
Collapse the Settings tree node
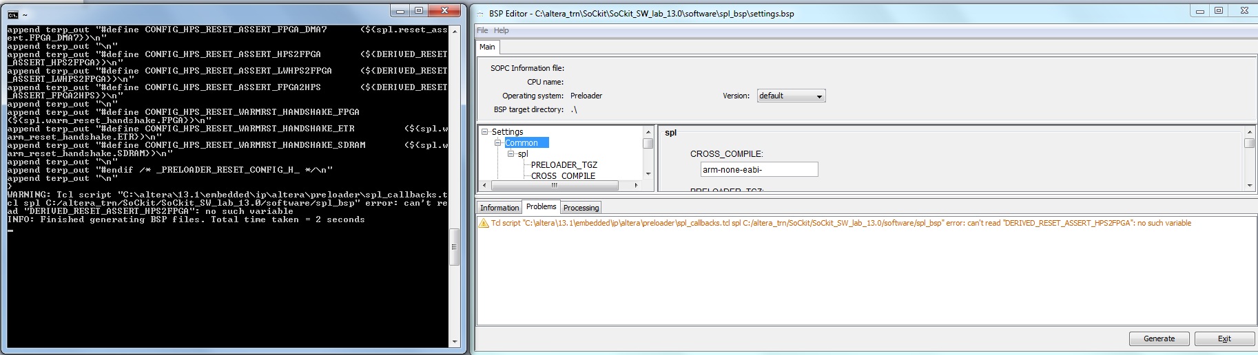point(484,131)
